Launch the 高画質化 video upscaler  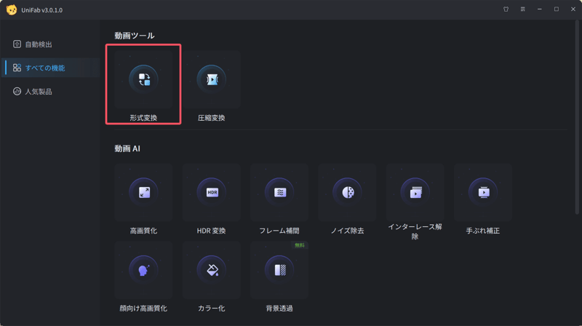tap(143, 192)
